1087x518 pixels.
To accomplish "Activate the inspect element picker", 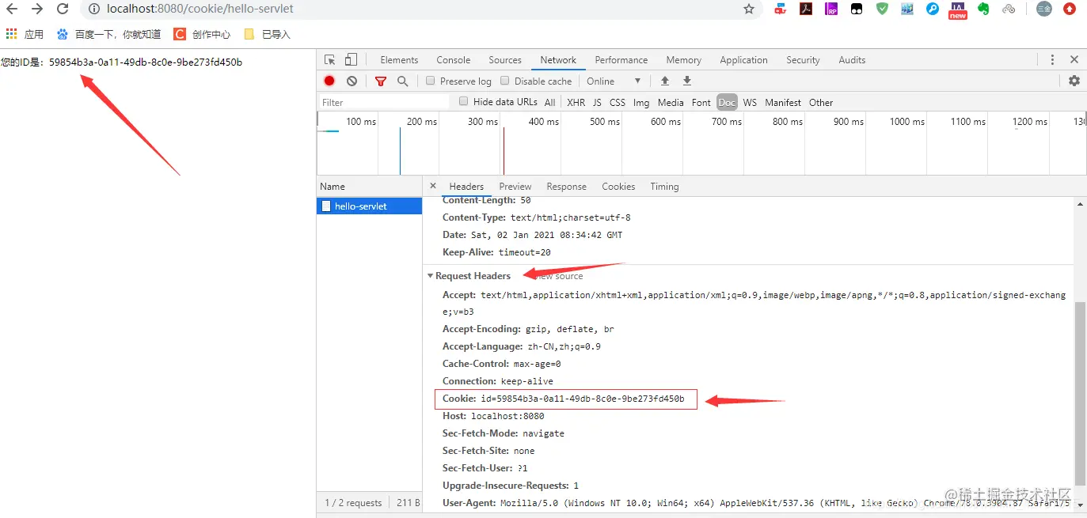I will (330, 59).
